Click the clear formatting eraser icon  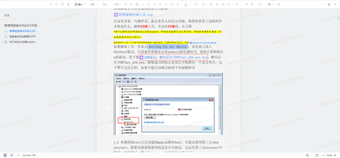[x=68, y=4]
